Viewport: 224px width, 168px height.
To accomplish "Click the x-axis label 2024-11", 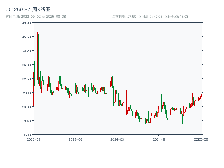I will (159, 139).
